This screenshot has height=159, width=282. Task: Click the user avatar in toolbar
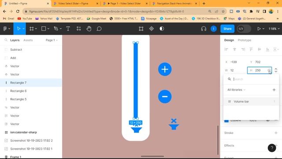pos(213,29)
